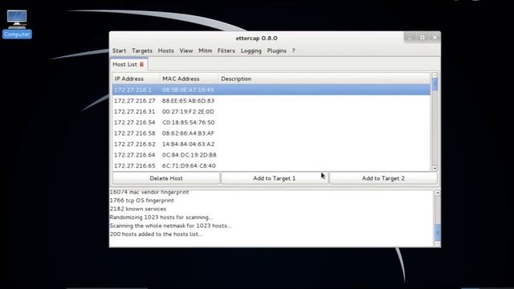Click MAC address 08:62:66:A4:B3:AF
Image resolution: width=514 pixels, height=289 pixels.
188,133
